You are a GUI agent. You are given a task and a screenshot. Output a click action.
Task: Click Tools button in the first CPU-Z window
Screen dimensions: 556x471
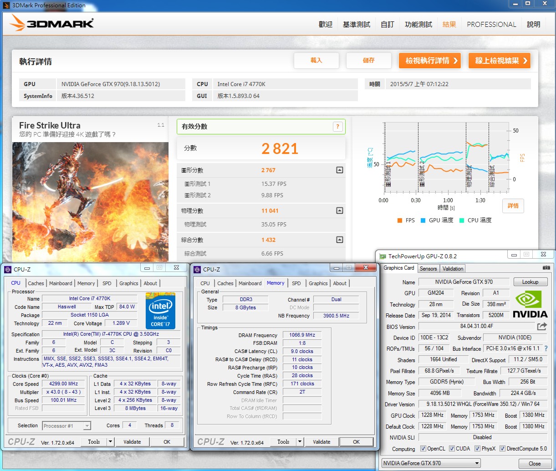(x=94, y=442)
